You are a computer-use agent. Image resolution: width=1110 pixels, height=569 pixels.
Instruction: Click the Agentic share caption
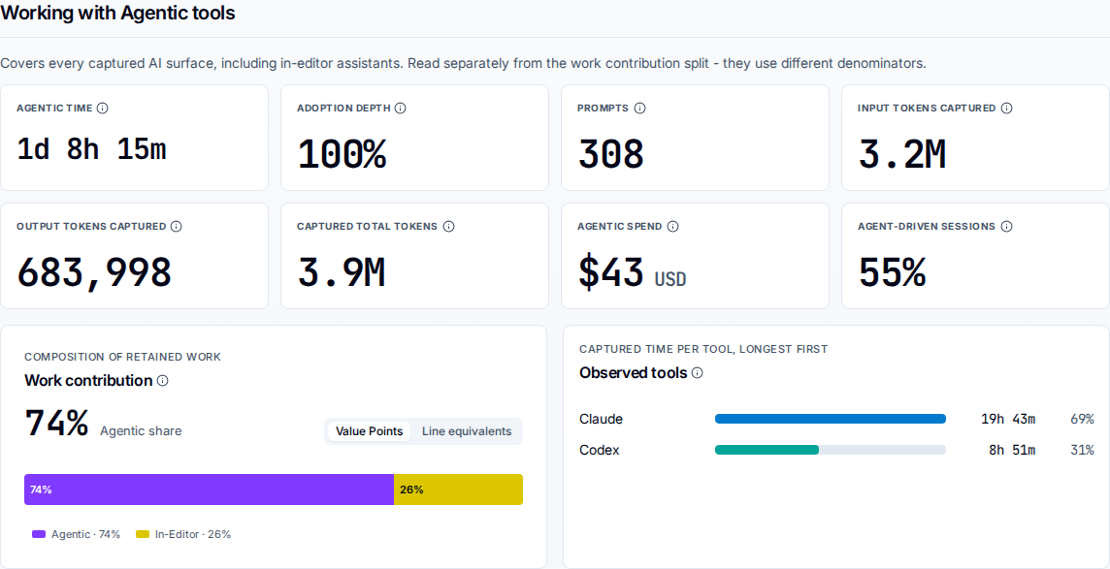coord(141,431)
